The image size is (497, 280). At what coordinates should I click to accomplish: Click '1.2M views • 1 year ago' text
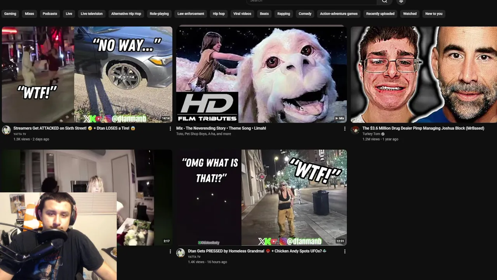(380, 139)
